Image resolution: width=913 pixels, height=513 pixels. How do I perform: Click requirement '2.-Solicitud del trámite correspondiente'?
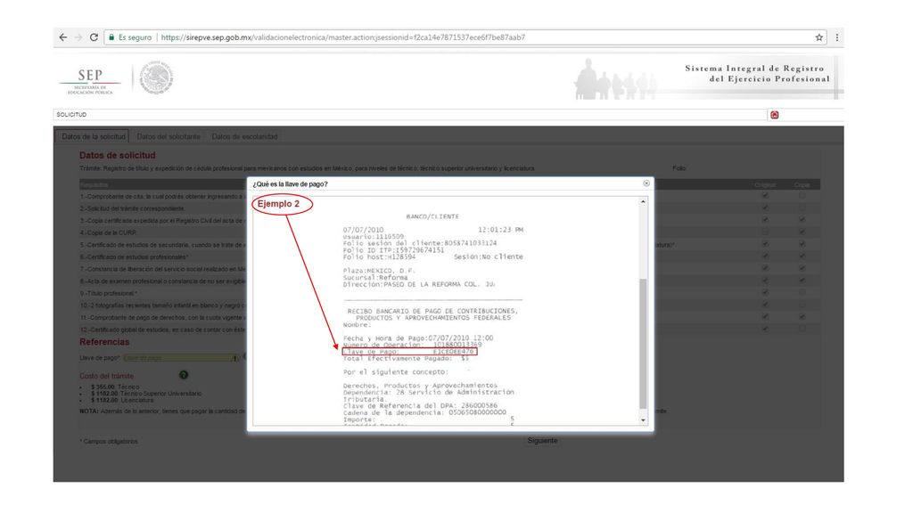[x=132, y=208]
